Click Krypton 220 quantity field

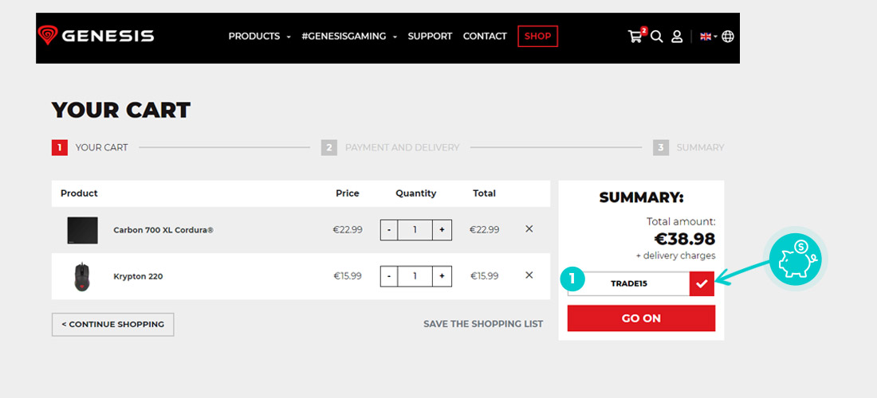(415, 276)
